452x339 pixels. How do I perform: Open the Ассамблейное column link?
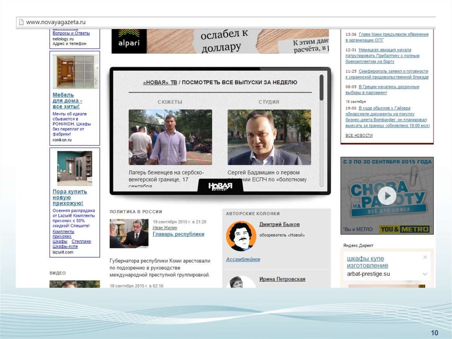[243, 259]
